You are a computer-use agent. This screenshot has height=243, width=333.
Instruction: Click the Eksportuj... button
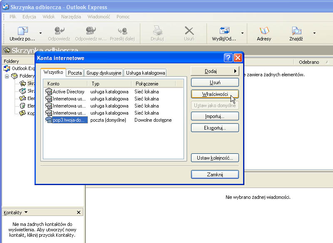(x=215, y=128)
